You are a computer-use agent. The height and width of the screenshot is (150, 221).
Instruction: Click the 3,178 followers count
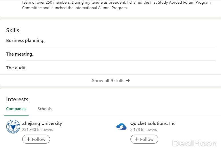point(144,129)
